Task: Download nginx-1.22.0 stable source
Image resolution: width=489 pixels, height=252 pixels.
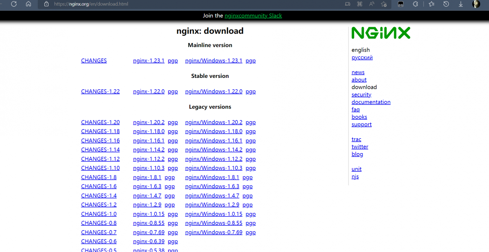Action: [149, 92]
